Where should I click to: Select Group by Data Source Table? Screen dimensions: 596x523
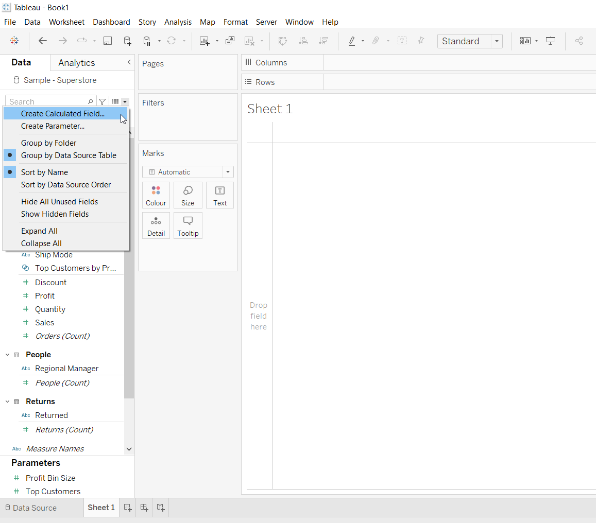coord(69,155)
